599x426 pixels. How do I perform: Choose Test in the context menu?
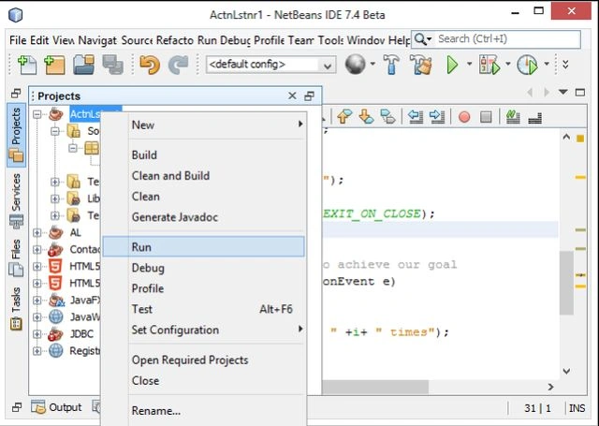tap(204, 309)
